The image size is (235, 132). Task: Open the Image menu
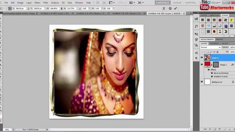tap(20, 3)
